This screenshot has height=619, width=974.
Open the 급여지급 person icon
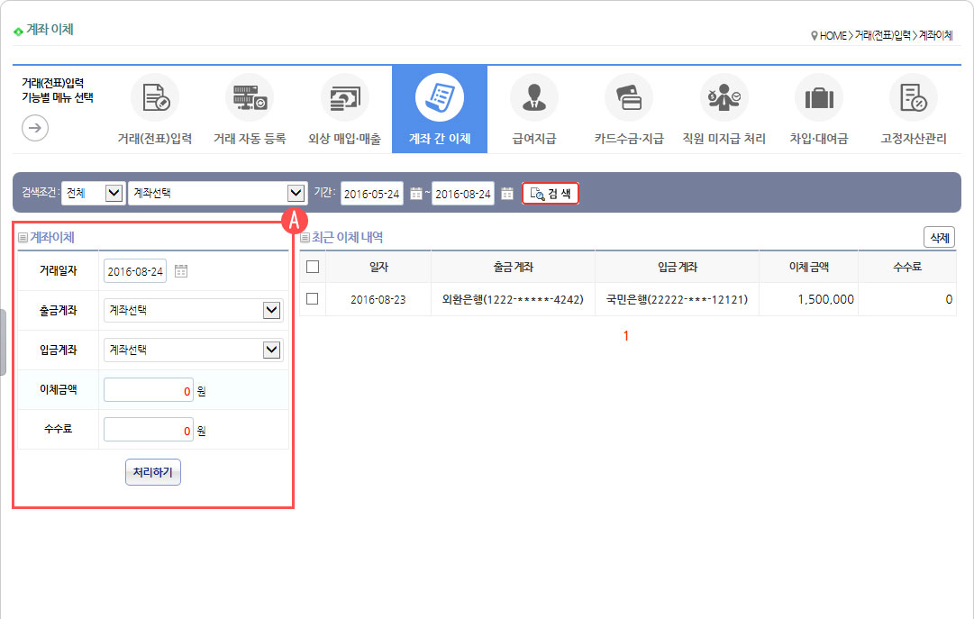534,97
